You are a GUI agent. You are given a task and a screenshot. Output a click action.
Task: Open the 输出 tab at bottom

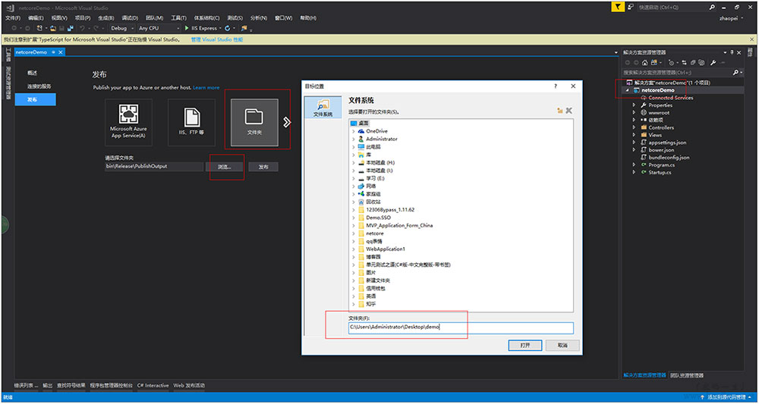click(47, 386)
